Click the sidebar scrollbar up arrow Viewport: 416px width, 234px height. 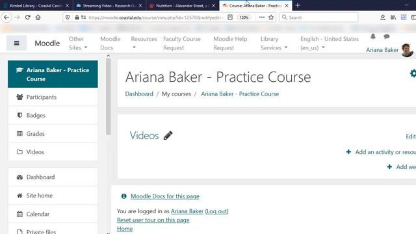tap(109, 56)
